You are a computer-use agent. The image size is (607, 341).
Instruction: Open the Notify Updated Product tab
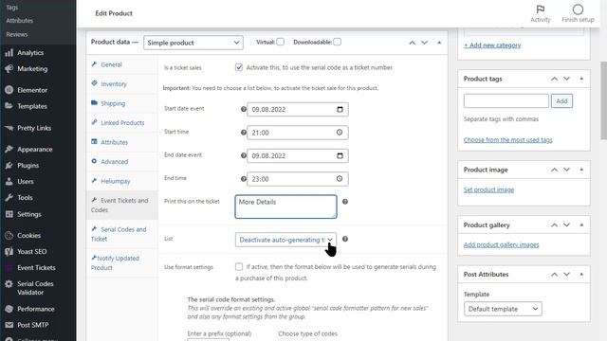pyautogui.click(x=122, y=263)
